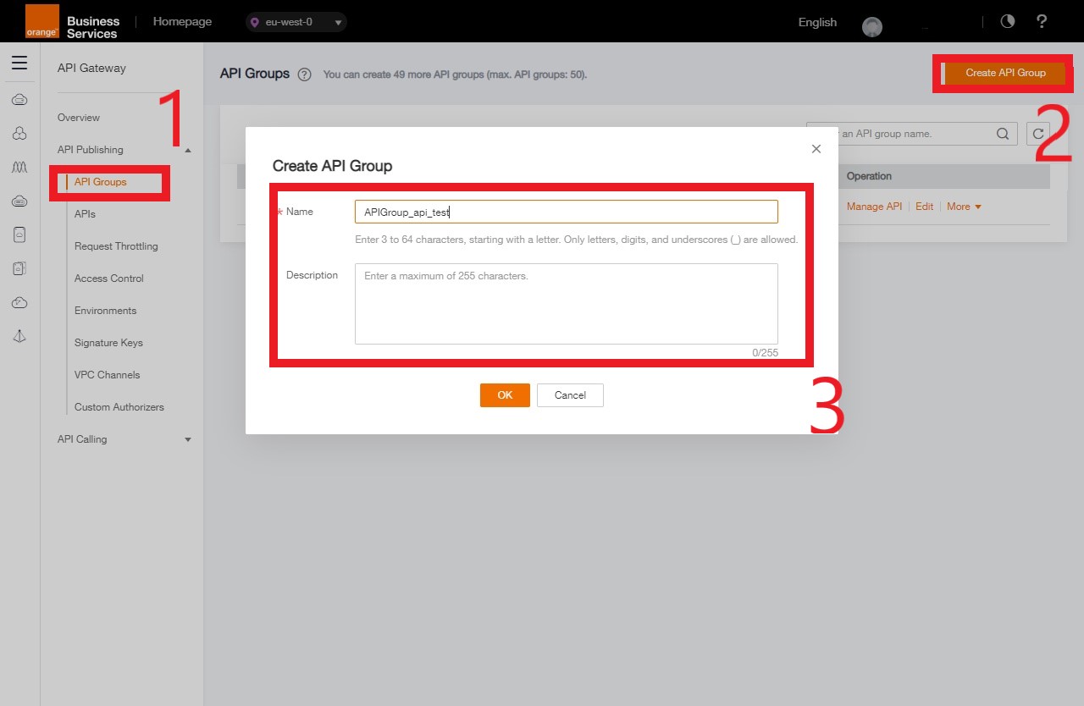Viewport: 1084px width, 706px height.
Task: Confirm dialog with OK button
Action: [505, 395]
